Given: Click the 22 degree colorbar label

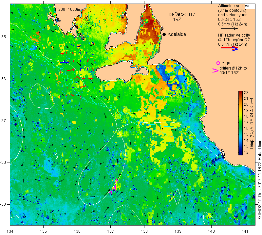Looking at the screenshot, I should 246,93.
